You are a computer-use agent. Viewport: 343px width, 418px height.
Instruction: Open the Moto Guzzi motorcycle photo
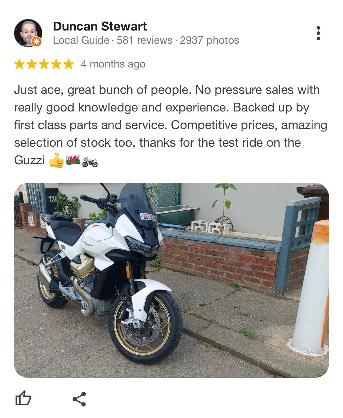(x=171, y=280)
